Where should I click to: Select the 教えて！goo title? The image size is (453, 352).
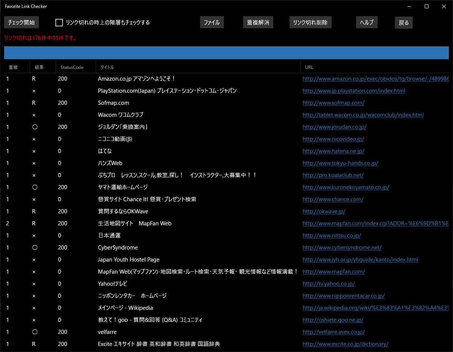point(150,320)
